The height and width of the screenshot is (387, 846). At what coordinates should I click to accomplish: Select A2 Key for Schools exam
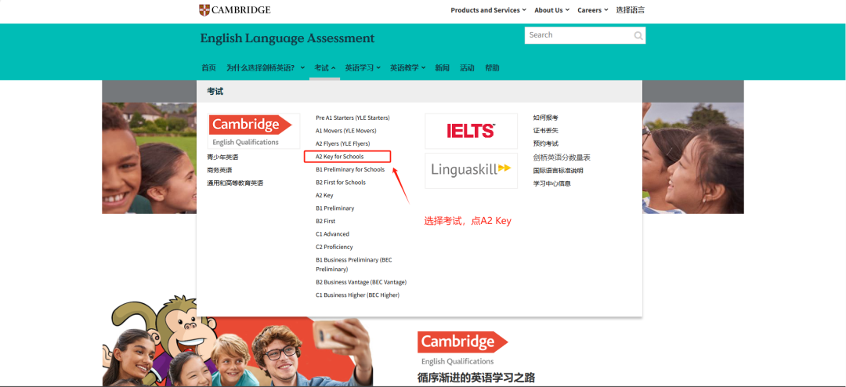pyautogui.click(x=340, y=157)
